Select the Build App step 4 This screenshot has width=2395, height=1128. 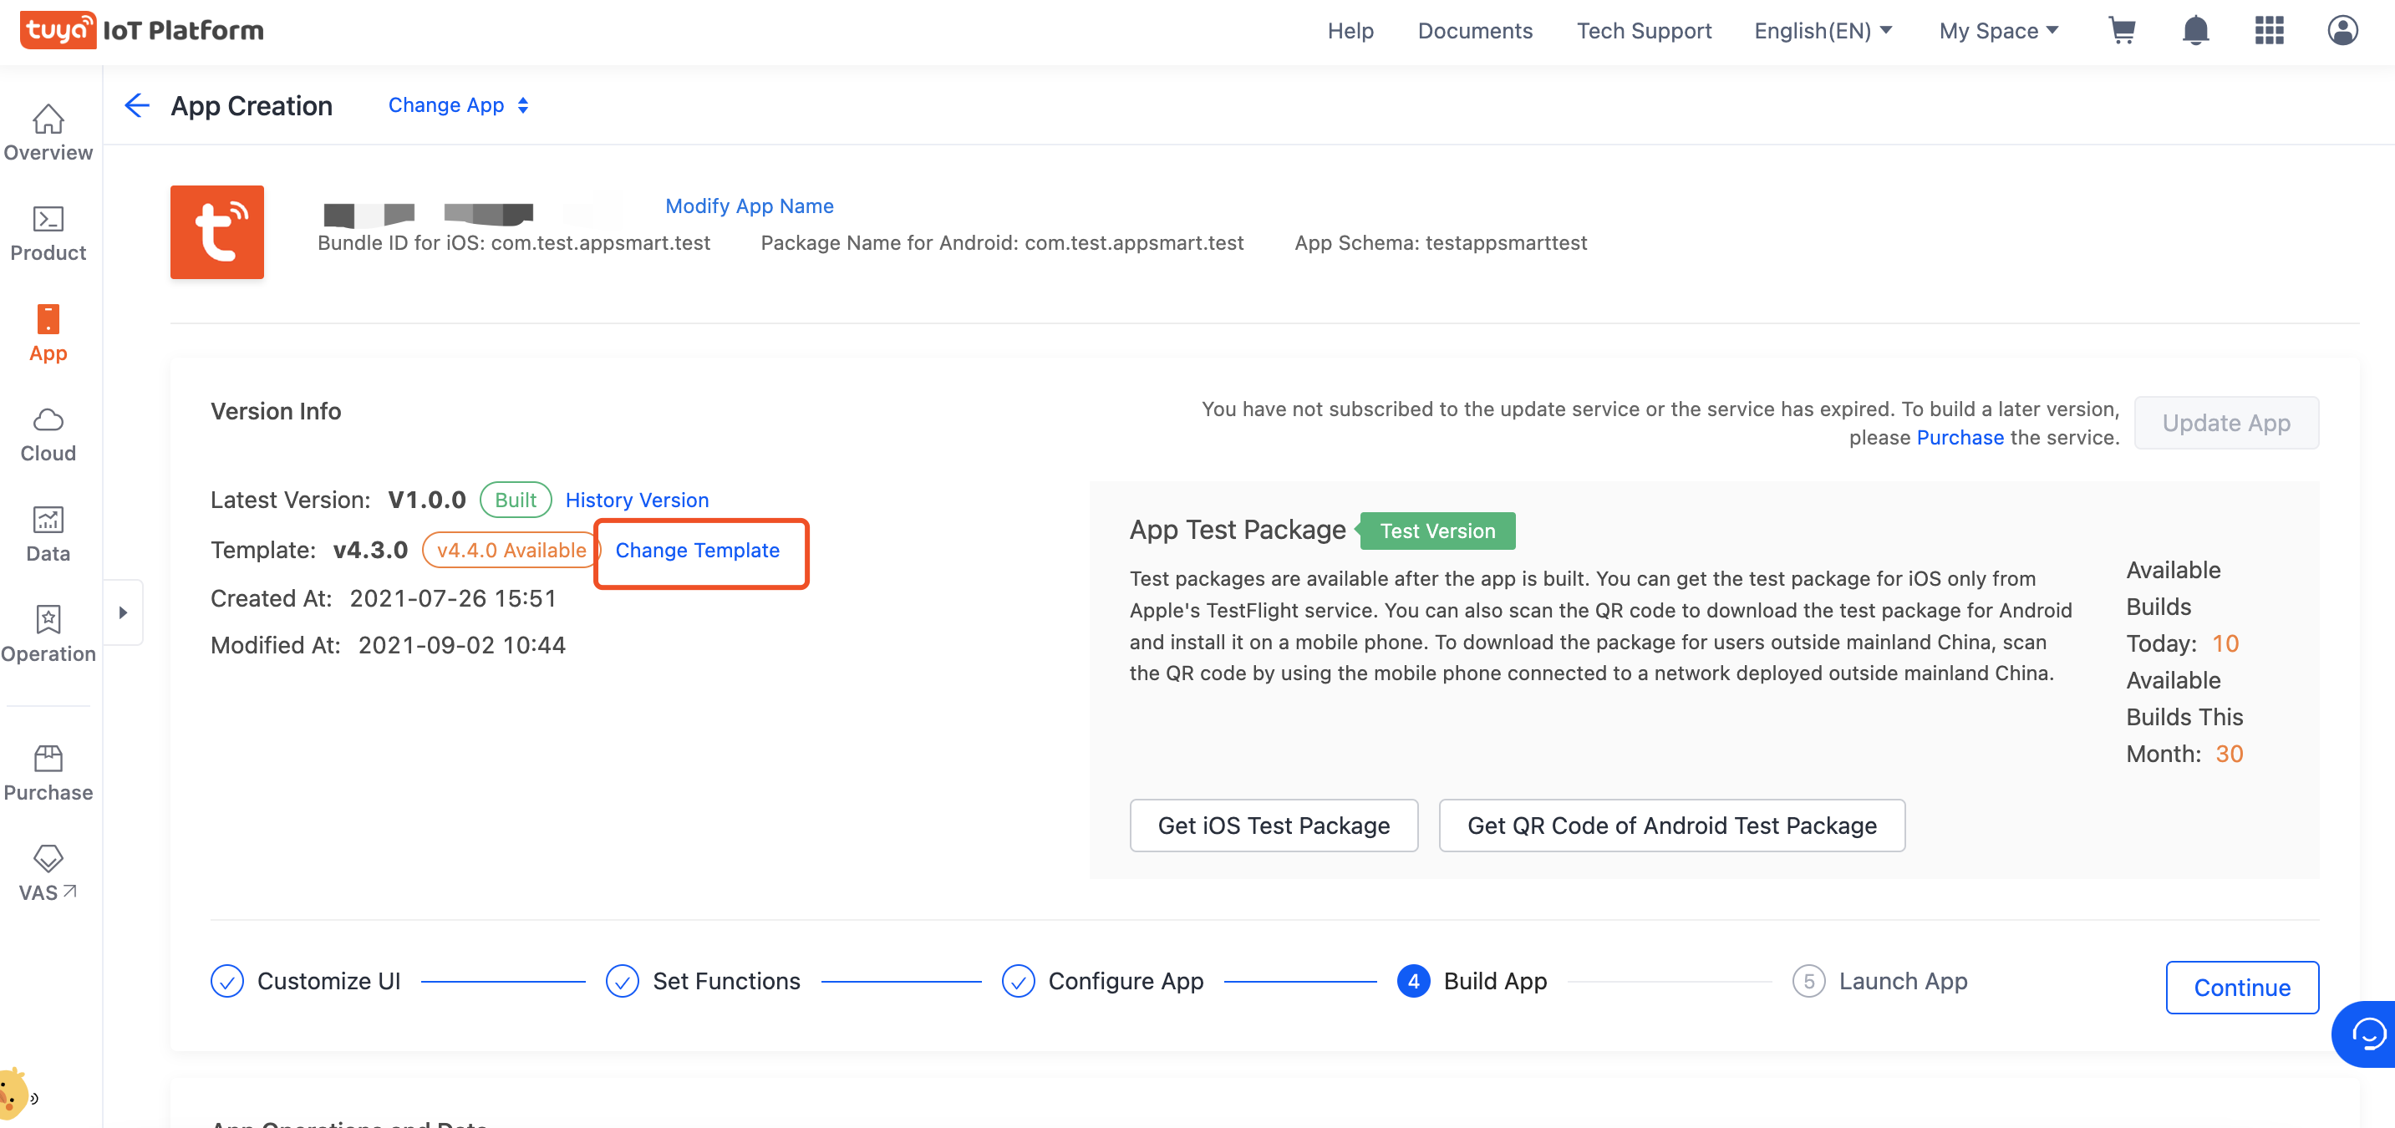tap(1472, 980)
